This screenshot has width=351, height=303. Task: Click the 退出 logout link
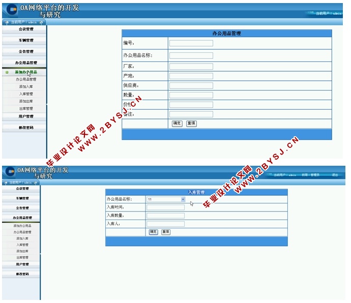(x=335, y=175)
